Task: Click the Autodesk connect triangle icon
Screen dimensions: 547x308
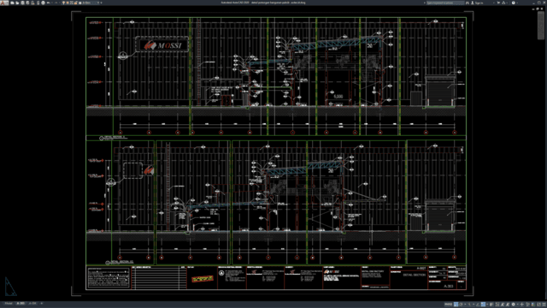Action: click(x=503, y=3)
